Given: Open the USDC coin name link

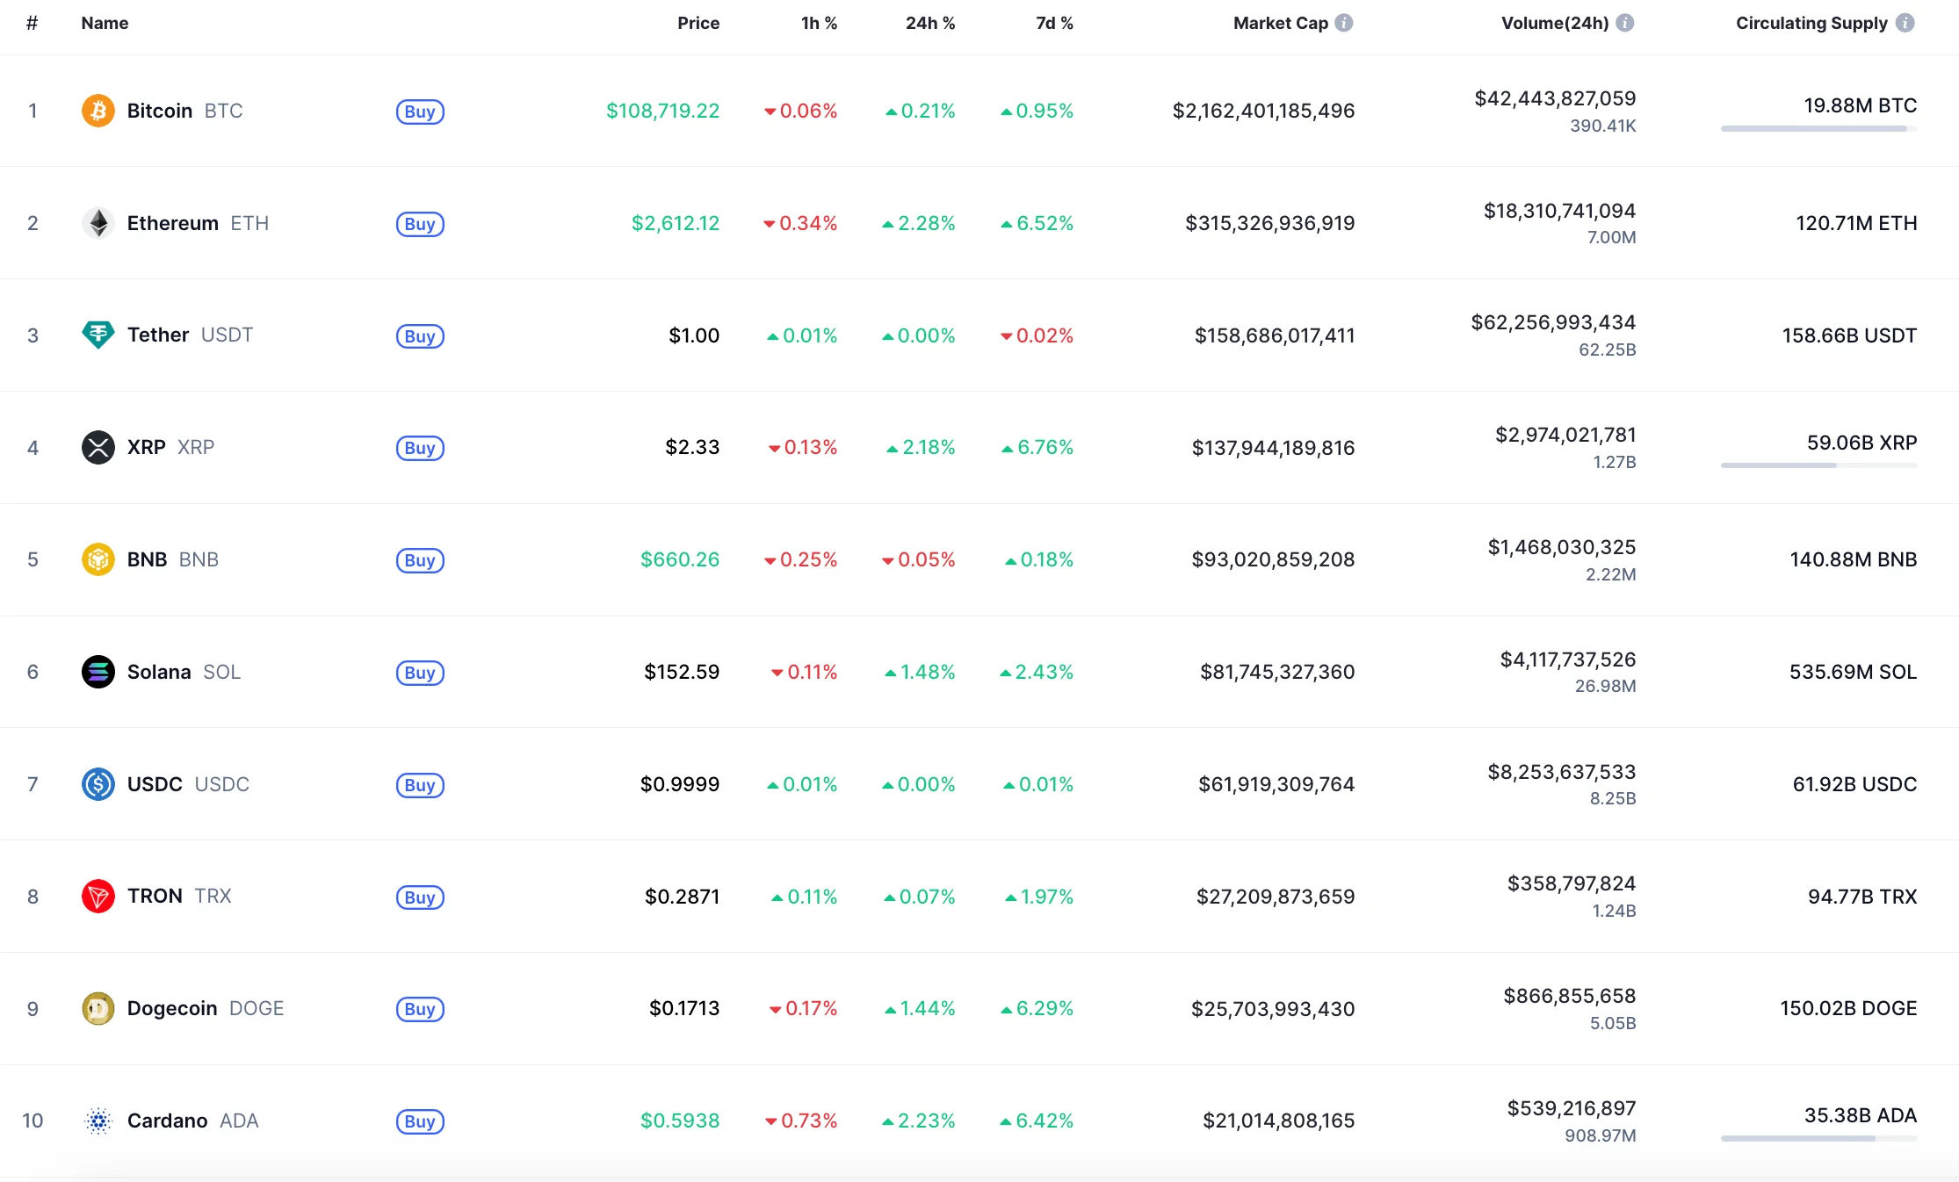Looking at the screenshot, I should tap(155, 784).
